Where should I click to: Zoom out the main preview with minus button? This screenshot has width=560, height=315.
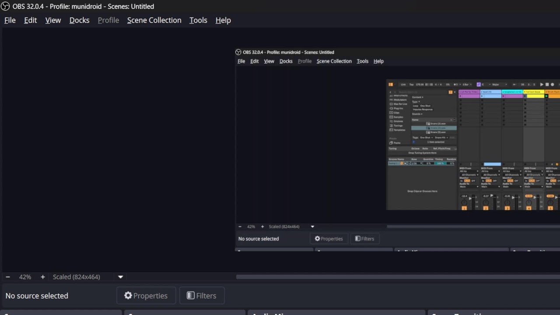(x=7, y=277)
